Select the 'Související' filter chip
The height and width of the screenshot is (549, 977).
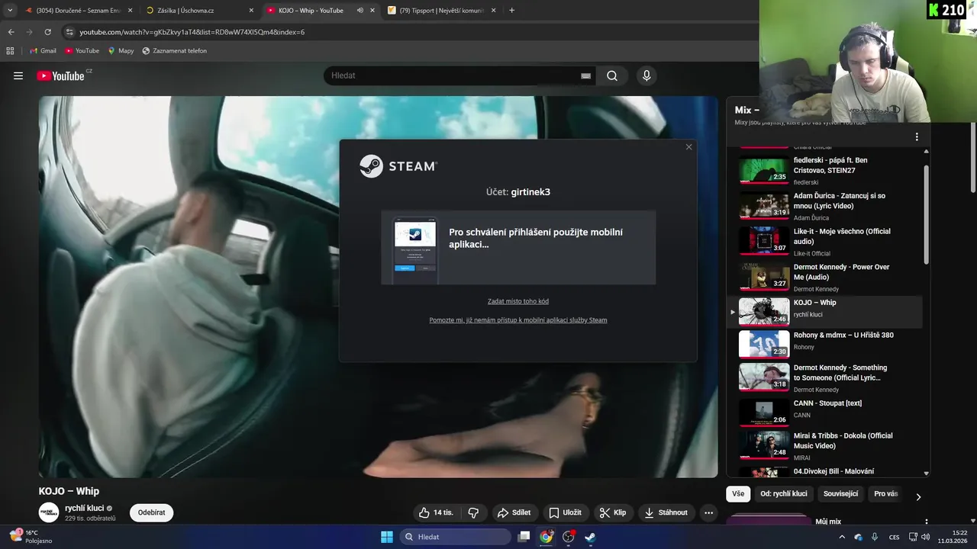click(840, 494)
